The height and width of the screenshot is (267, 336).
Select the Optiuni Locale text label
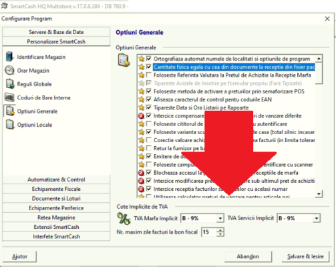click(x=35, y=125)
